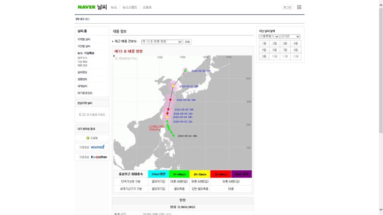Click the 링링 (LINGLING) heading below the map

182,207
